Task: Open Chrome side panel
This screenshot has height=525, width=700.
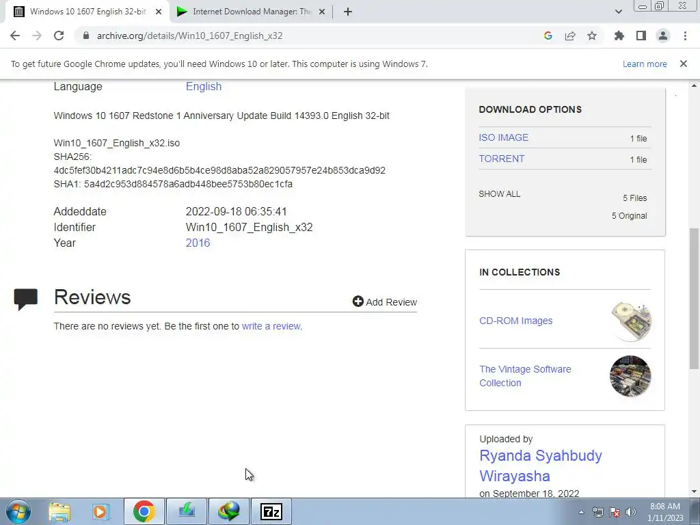Action: (x=641, y=36)
